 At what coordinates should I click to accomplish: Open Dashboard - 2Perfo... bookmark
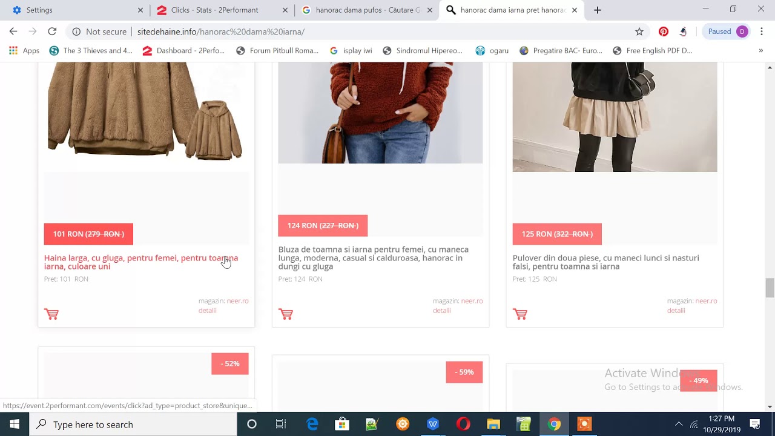coord(183,51)
